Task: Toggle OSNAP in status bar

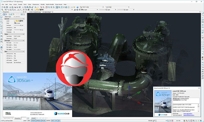Action: (33, 121)
